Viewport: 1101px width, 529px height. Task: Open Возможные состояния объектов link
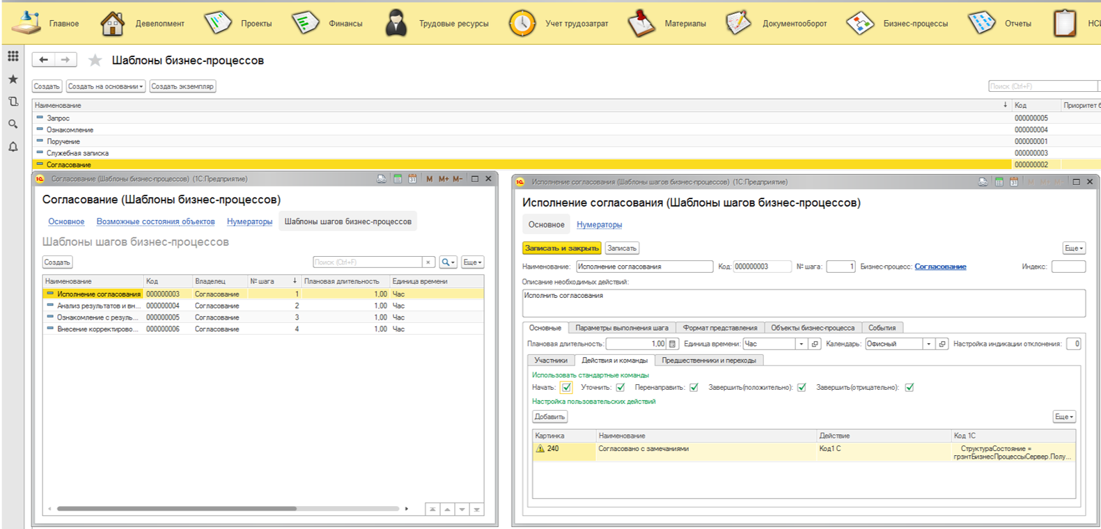pyautogui.click(x=155, y=222)
